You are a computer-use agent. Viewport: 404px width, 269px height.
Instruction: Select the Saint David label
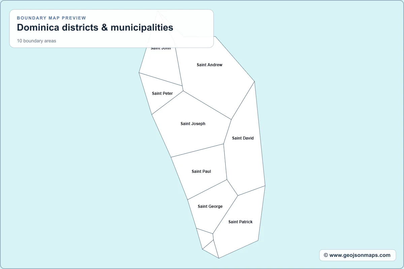click(x=243, y=138)
